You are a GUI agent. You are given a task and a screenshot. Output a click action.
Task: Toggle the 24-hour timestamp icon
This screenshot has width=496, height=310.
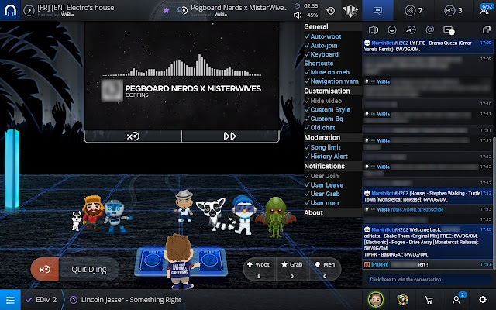click(x=411, y=30)
